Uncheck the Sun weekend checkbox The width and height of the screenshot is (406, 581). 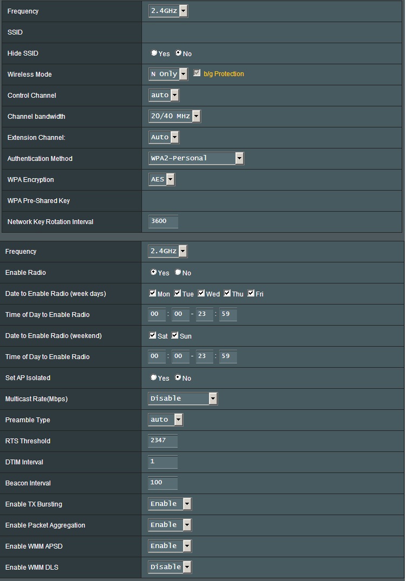tap(175, 335)
